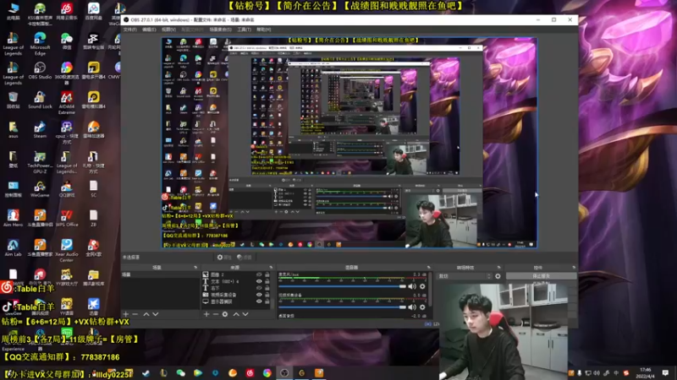677x380 pixels.
Task: Open the TechPowerUp GPU-Z desktop shortcut
Action: click(40, 162)
